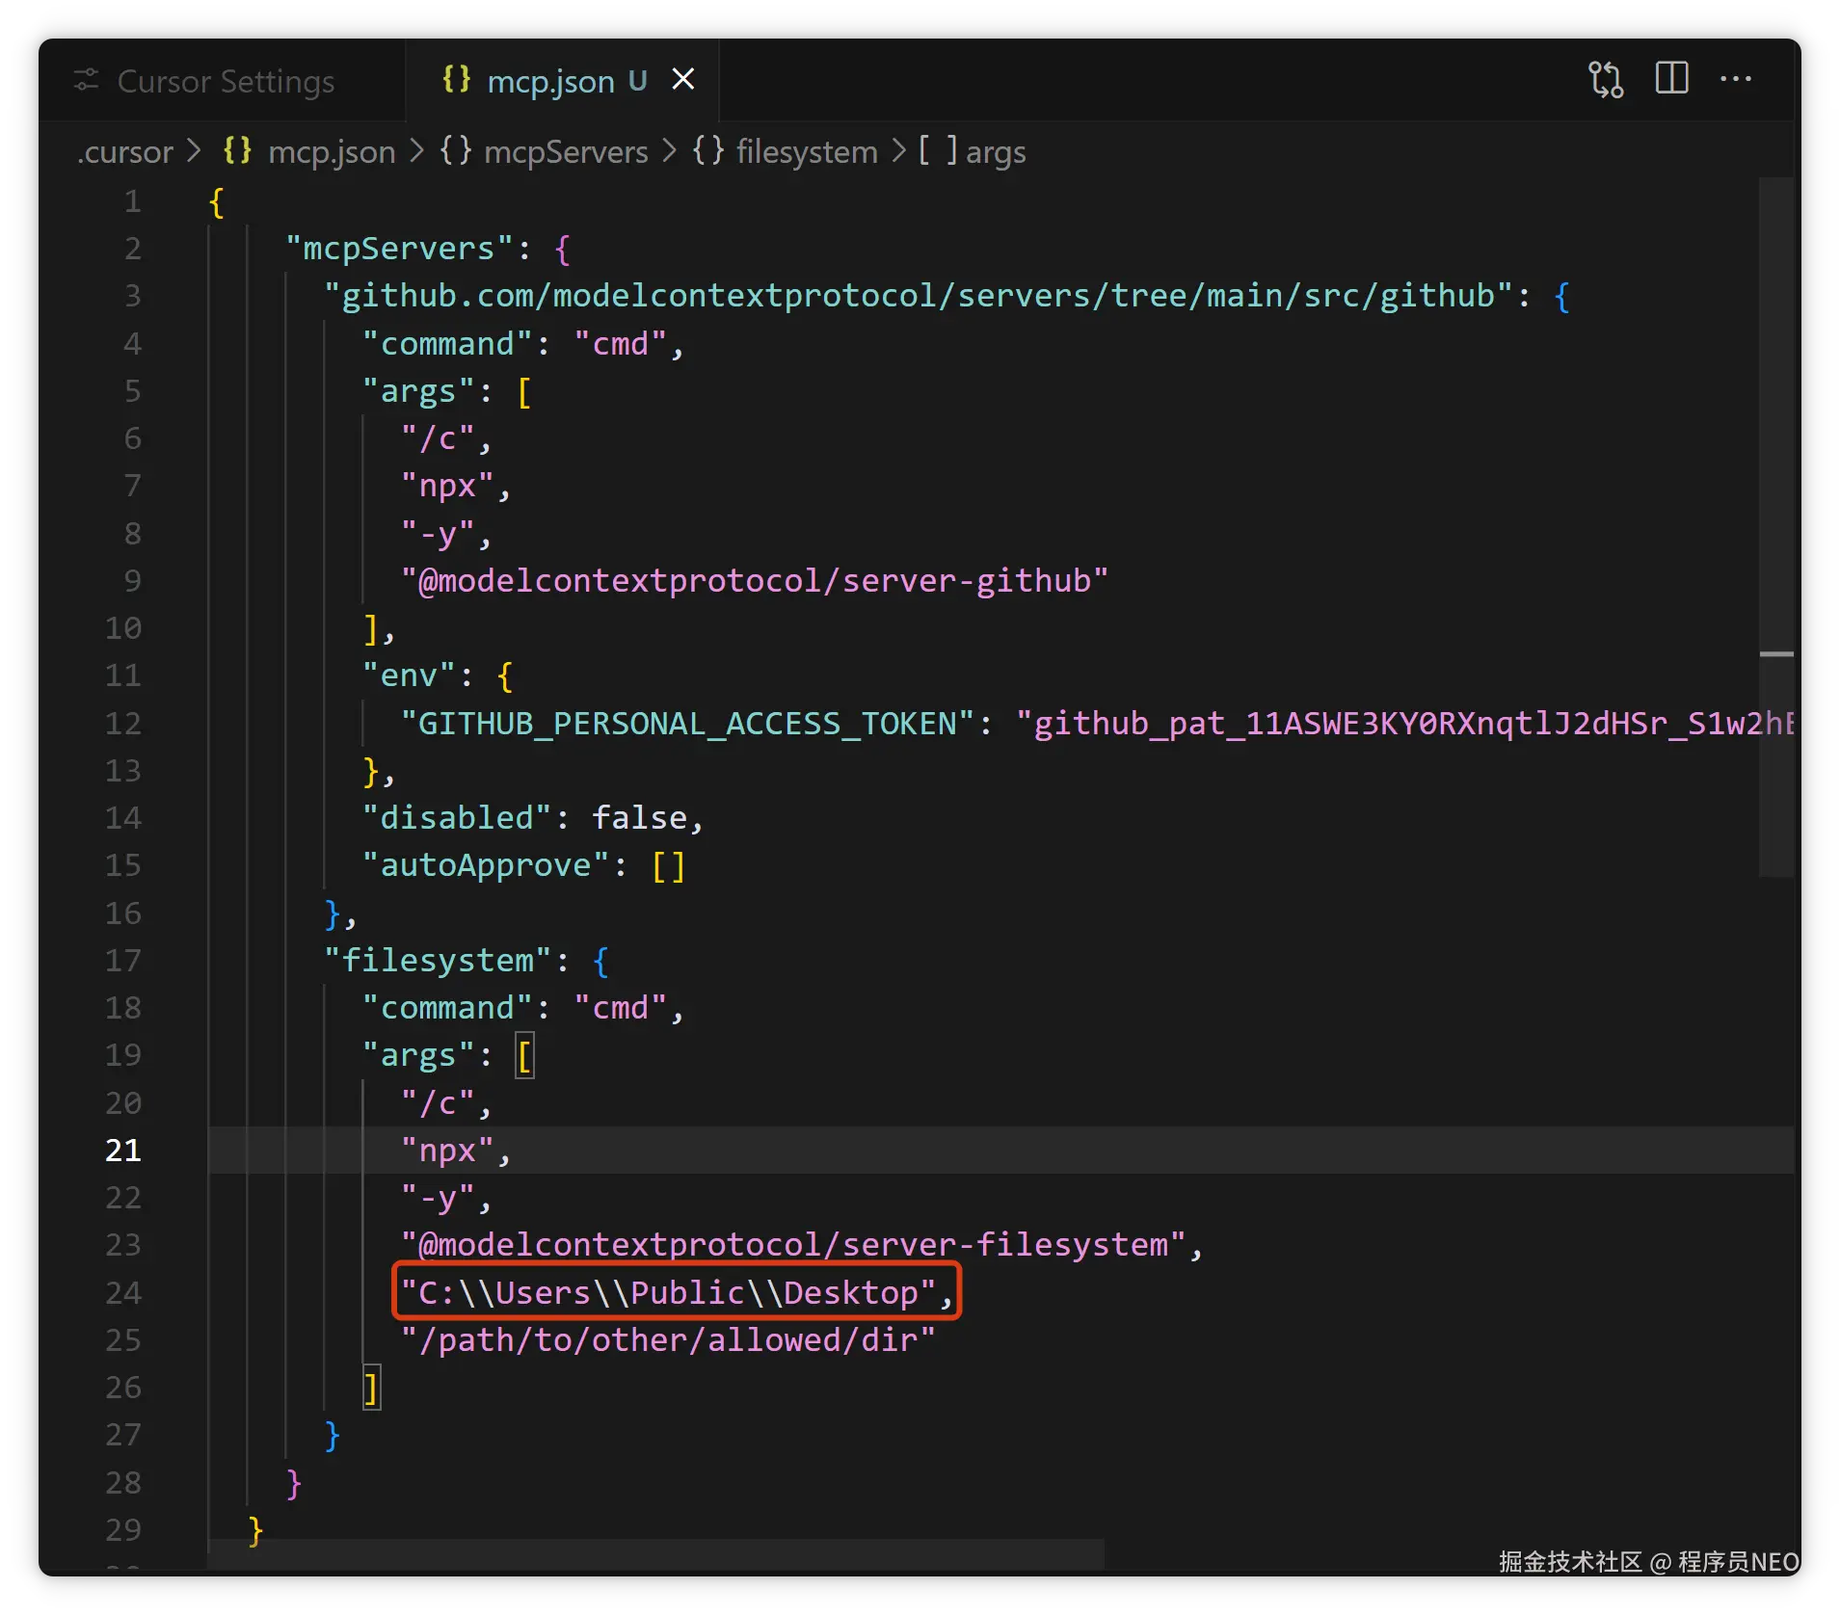
Task: Click the Cursor Settings tab sliders icon
Action: (87, 80)
